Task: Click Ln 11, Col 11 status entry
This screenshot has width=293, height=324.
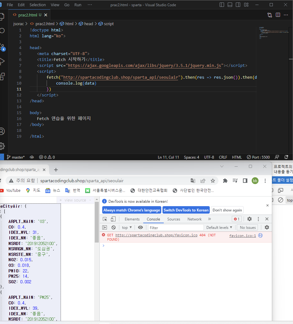Action: [x=168, y=157]
